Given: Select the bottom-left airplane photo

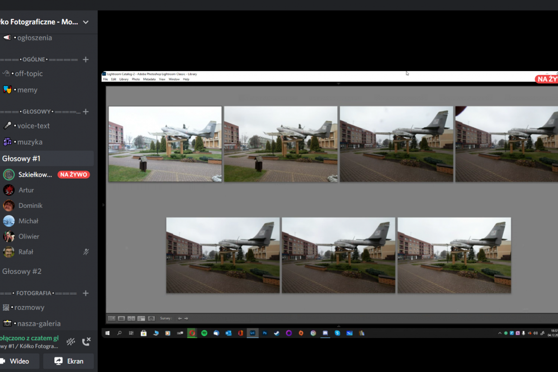Looking at the screenshot, I should (223, 255).
